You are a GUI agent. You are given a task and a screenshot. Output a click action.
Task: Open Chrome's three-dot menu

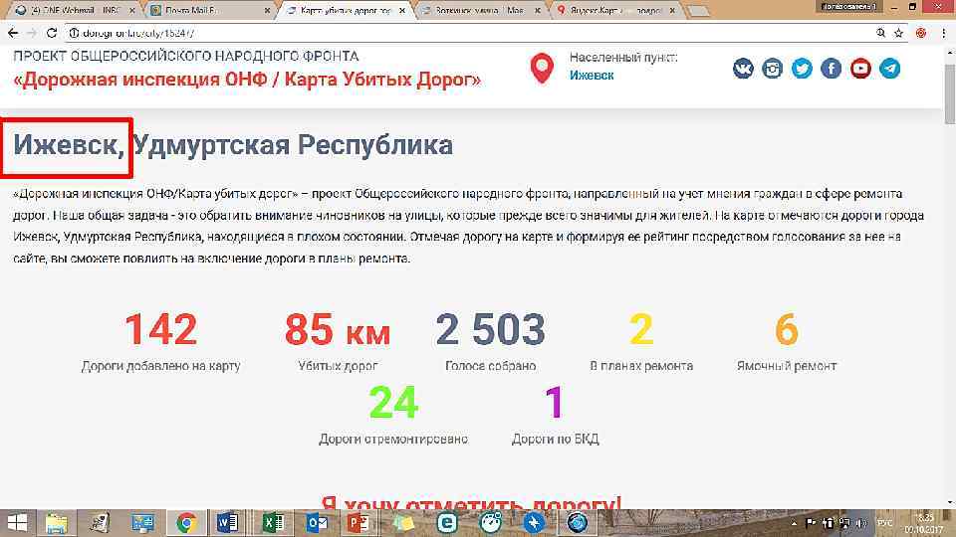click(943, 34)
